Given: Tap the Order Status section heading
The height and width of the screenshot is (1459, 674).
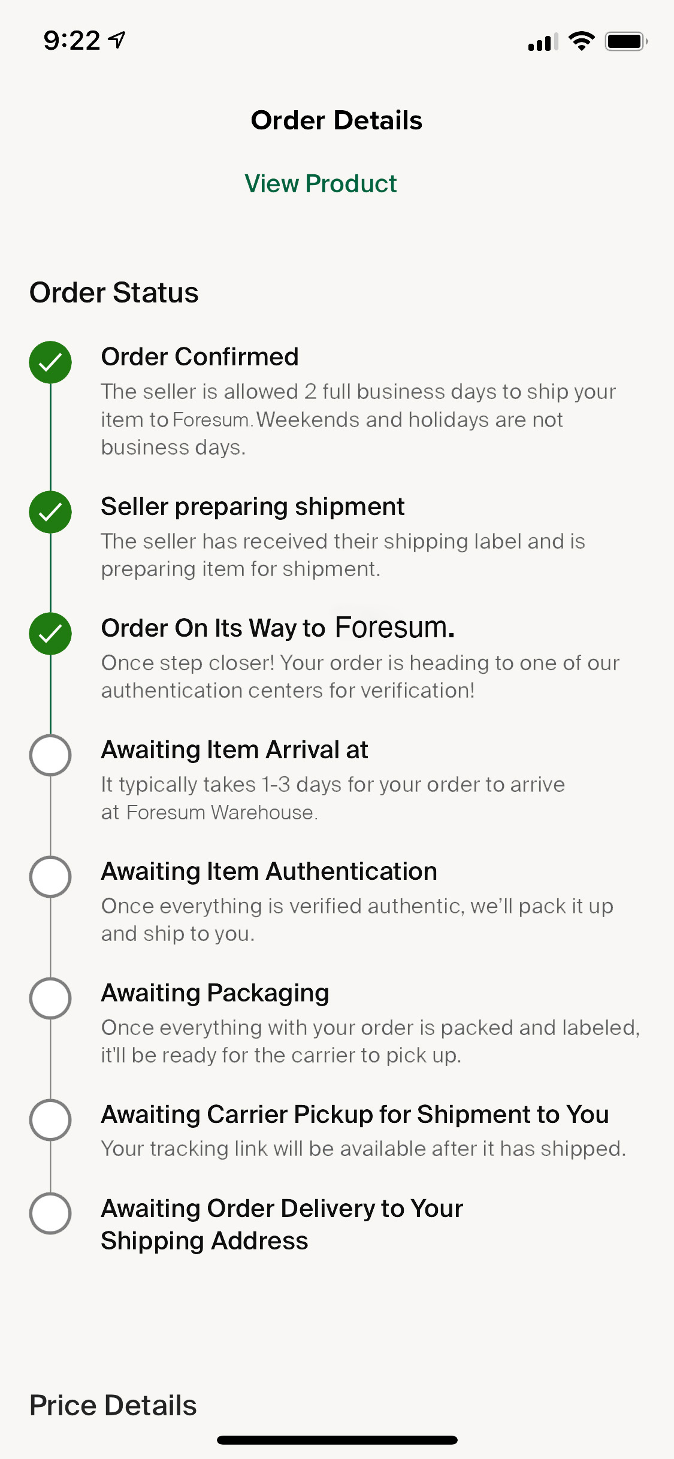Looking at the screenshot, I should click(x=114, y=293).
